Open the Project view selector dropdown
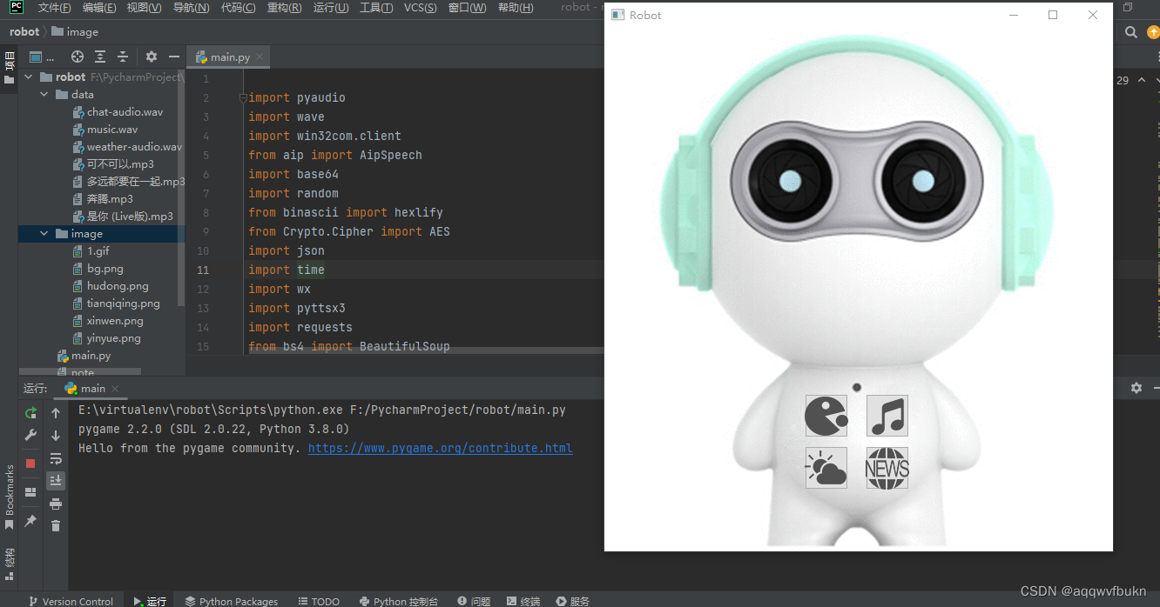This screenshot has width=1160, height=607. 42,57
